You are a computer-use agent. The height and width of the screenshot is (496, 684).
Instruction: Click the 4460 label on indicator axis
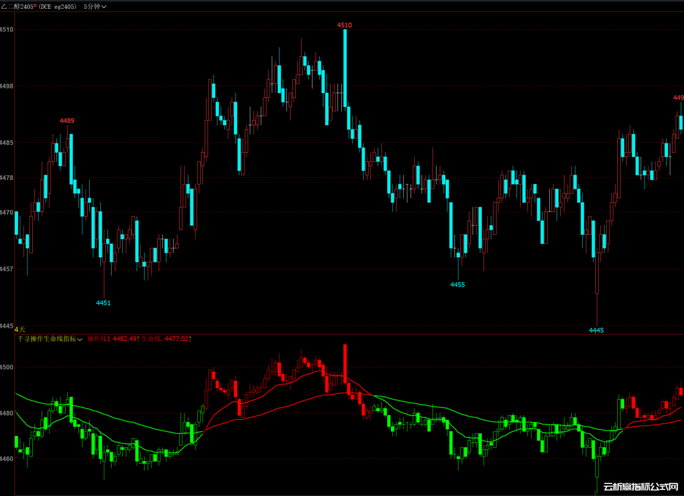(7, 459)
